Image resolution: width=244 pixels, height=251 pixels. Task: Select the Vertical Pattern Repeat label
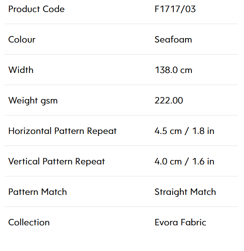[x=56, y=162]
